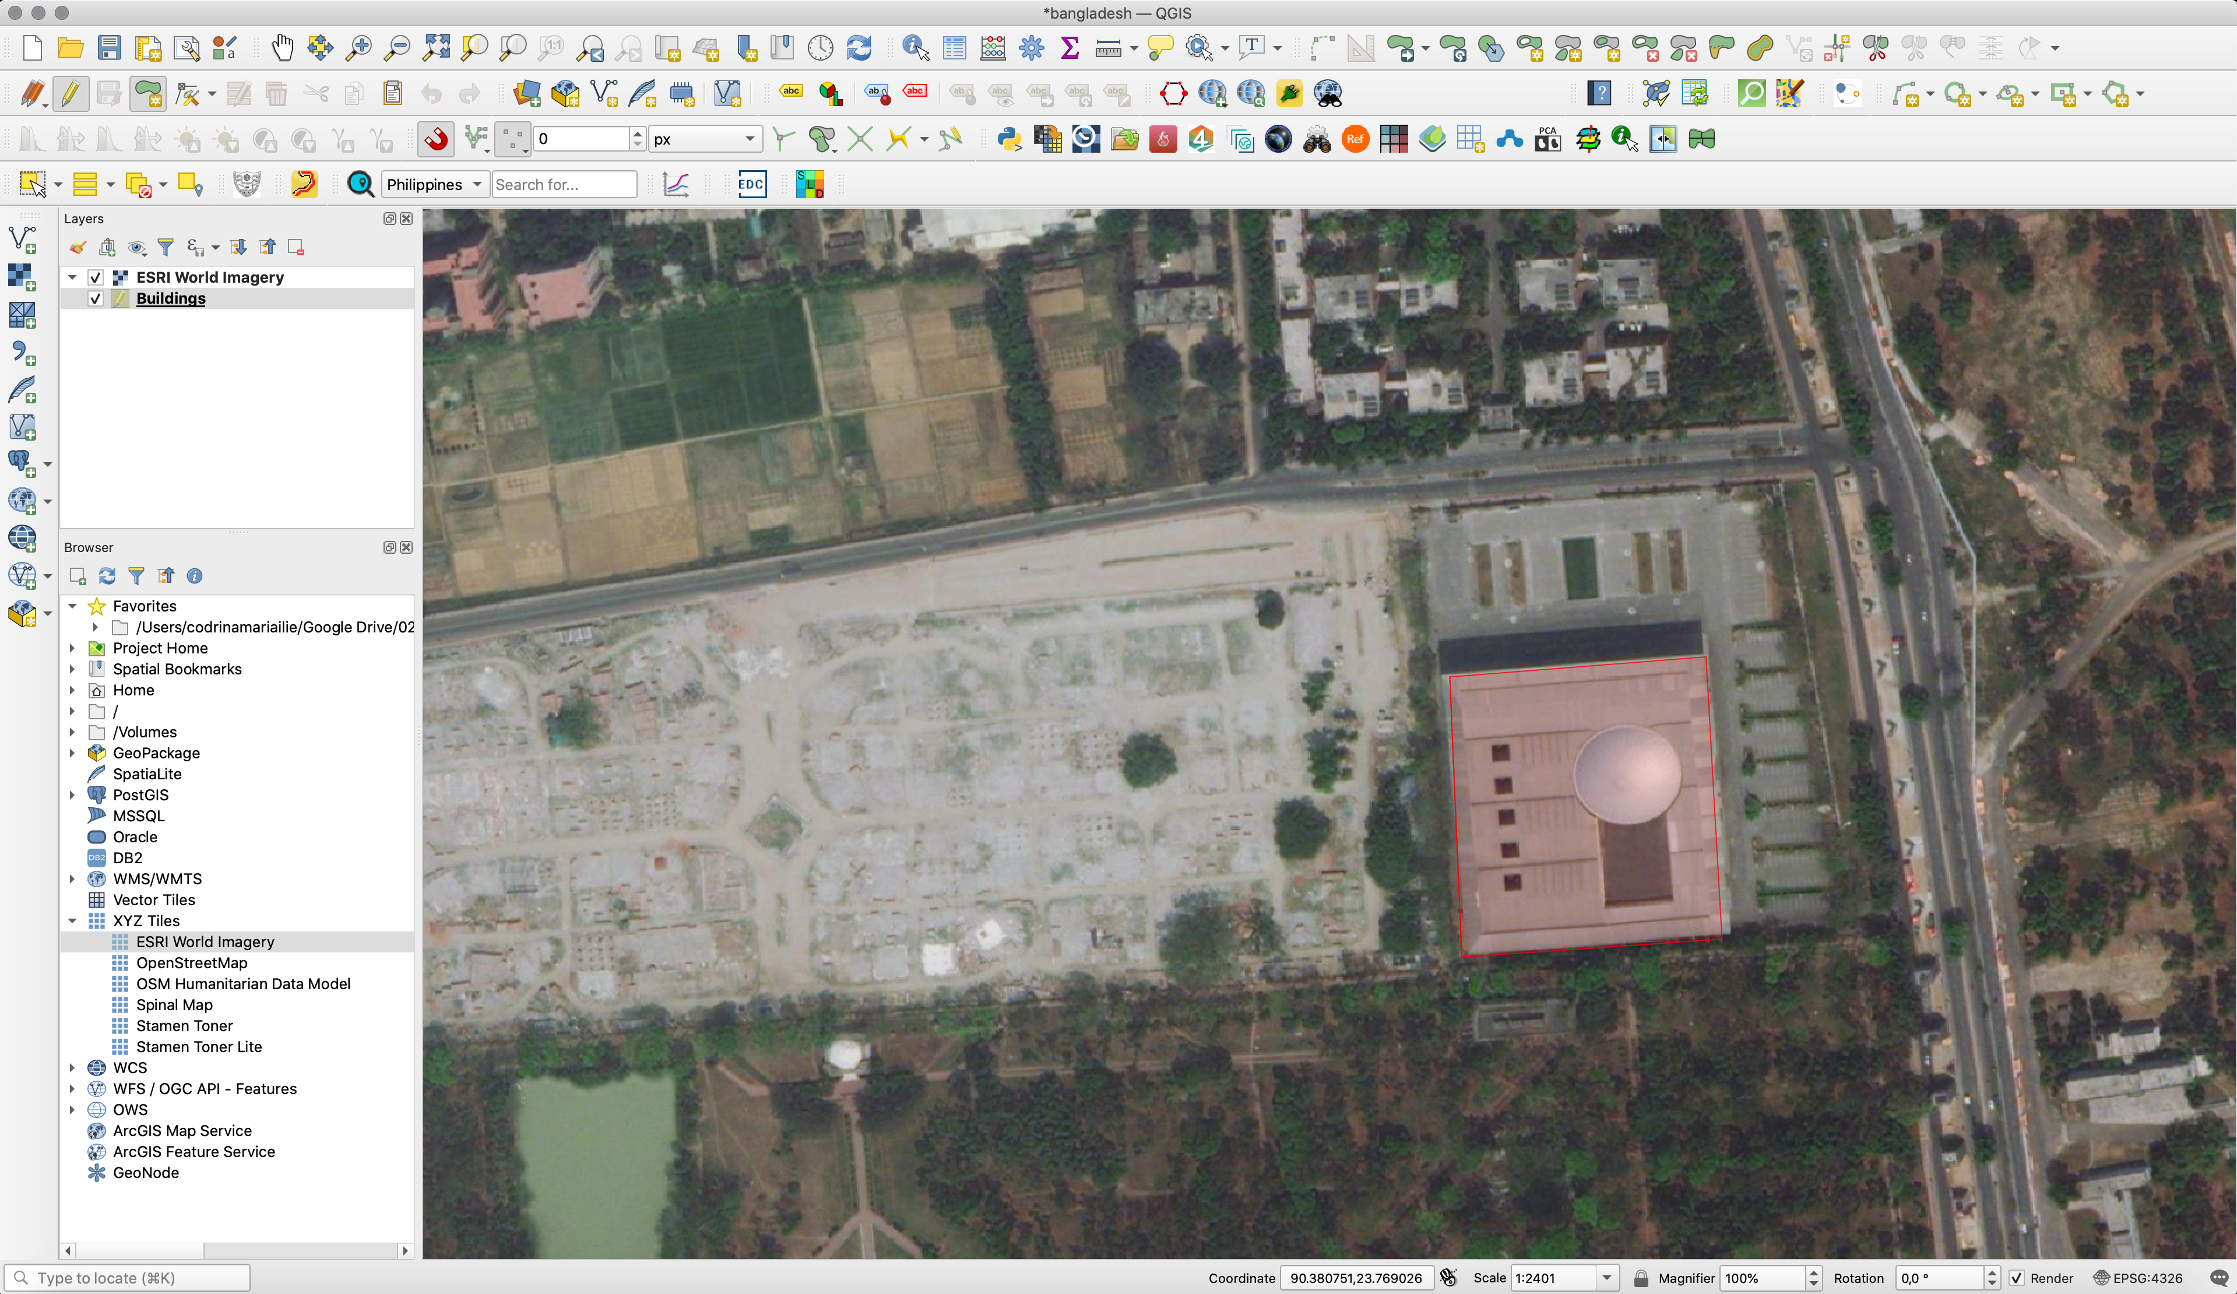Open the red layer labeling abc icon
Screen dimensions: 2237x1294
915,92
